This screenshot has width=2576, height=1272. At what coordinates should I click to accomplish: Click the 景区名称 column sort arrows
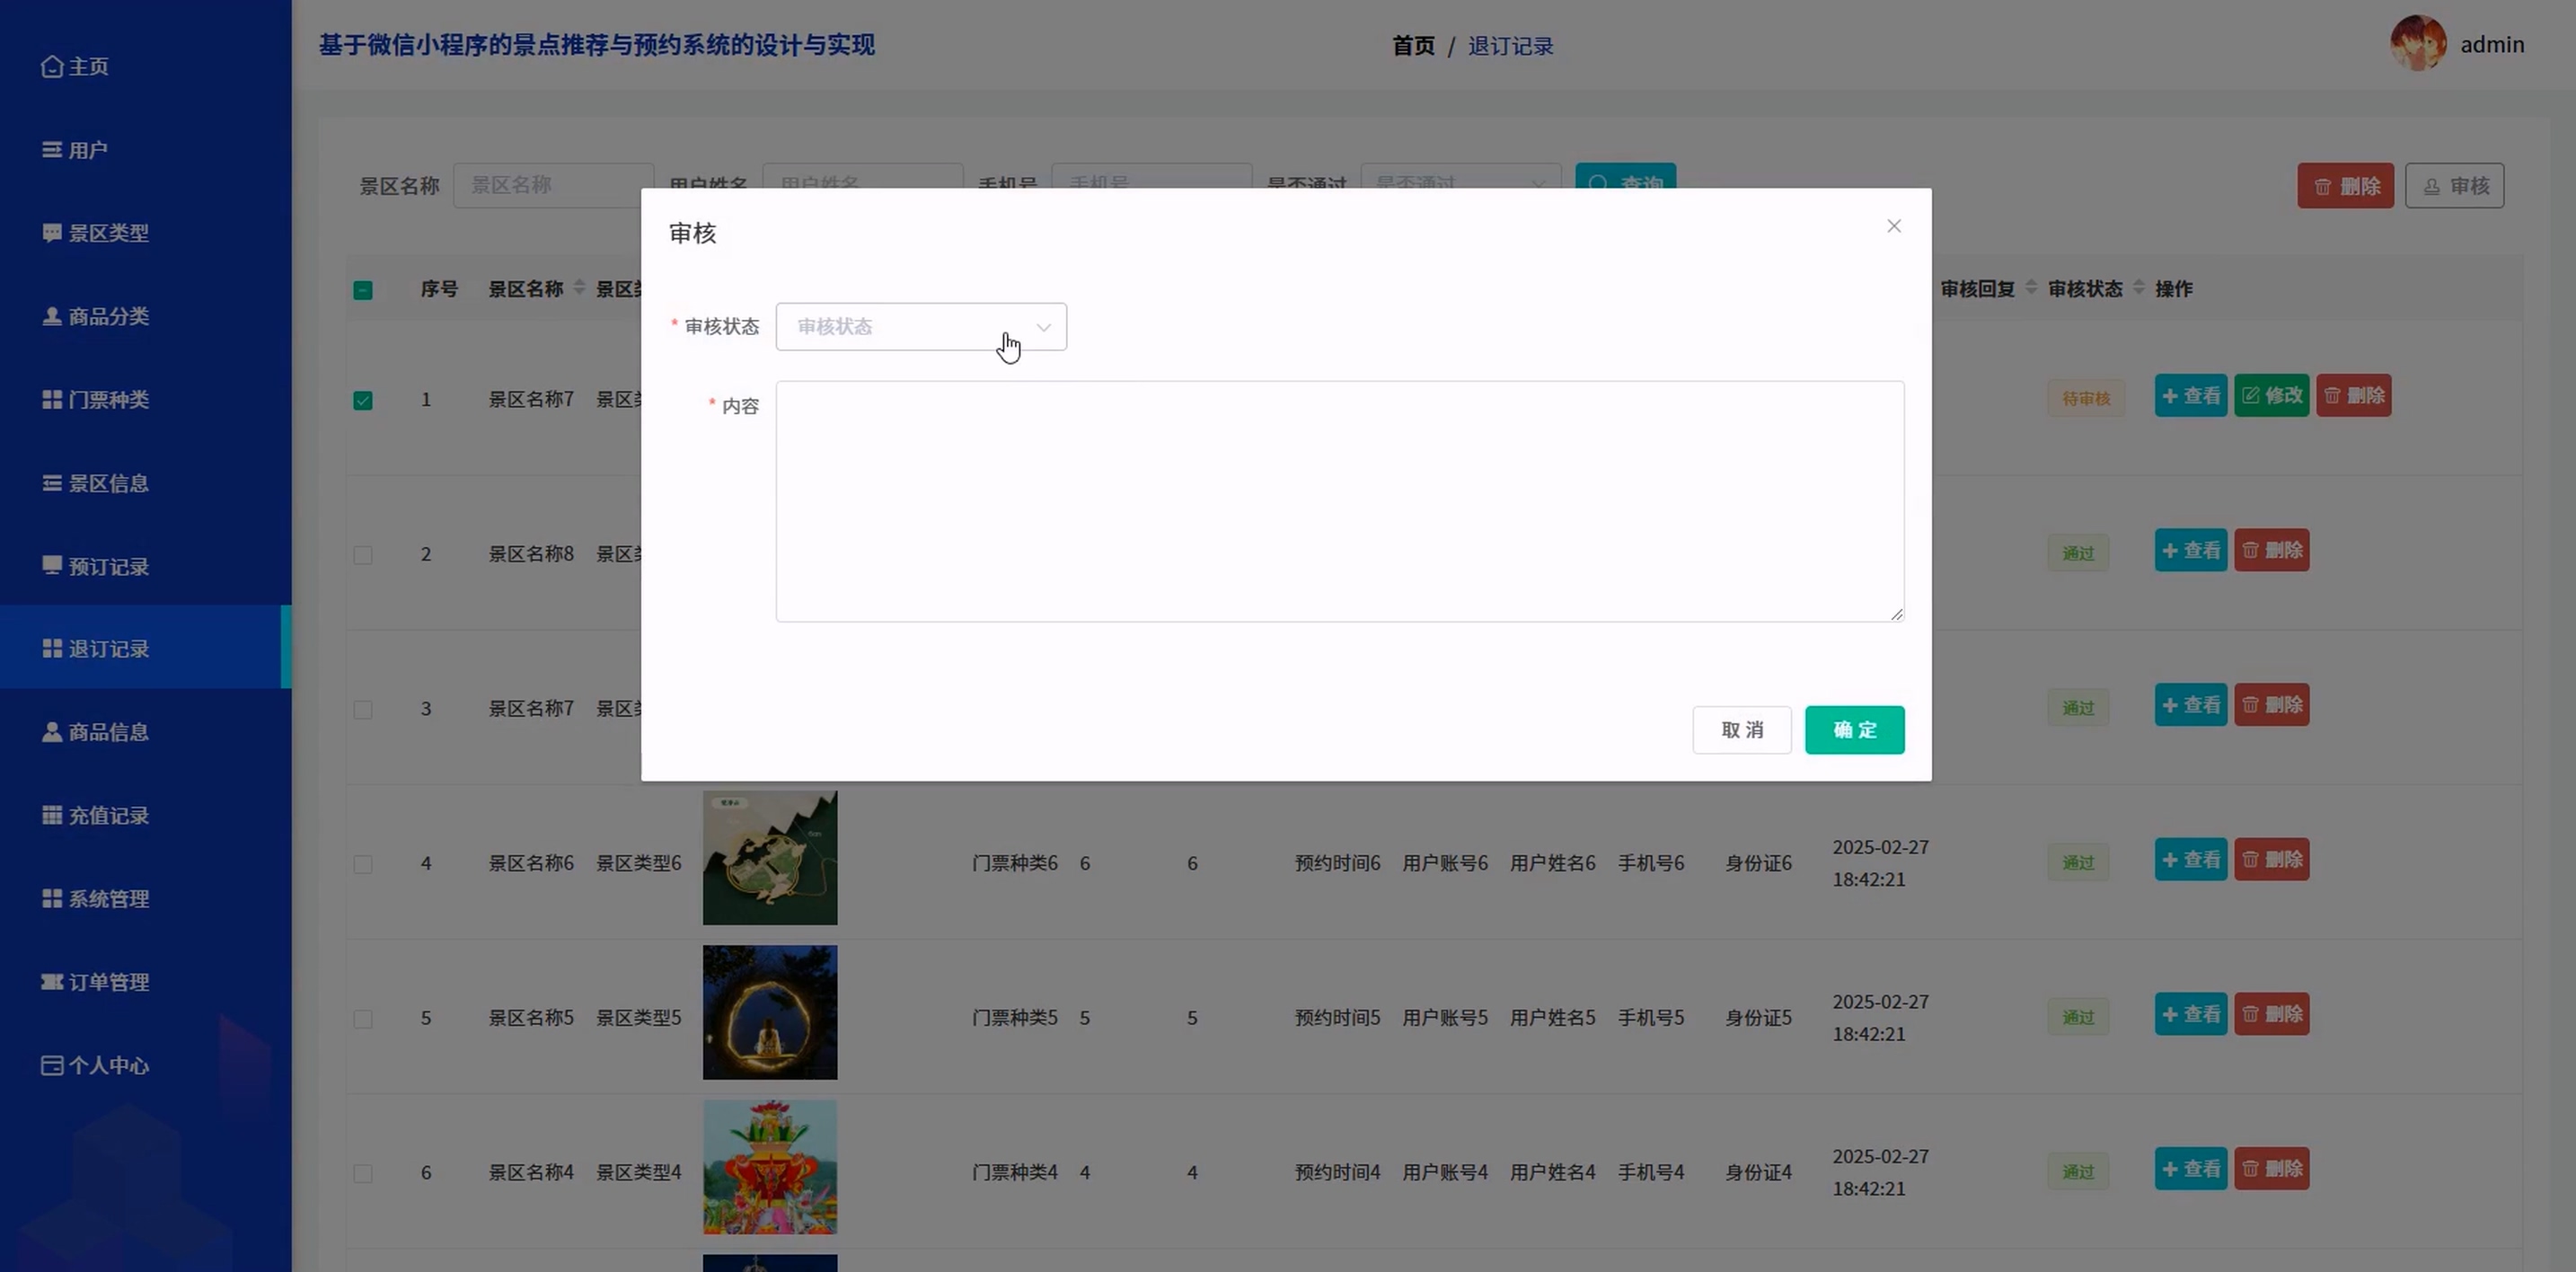coord(579,288)
